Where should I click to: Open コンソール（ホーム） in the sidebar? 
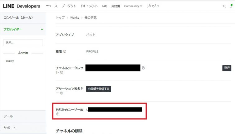18,17
